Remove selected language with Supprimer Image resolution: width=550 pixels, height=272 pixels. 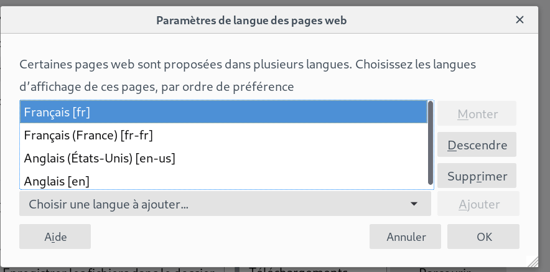[477, 176]
